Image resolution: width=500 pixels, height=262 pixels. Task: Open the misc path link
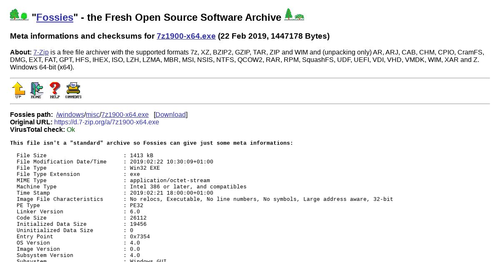point(93,115)
